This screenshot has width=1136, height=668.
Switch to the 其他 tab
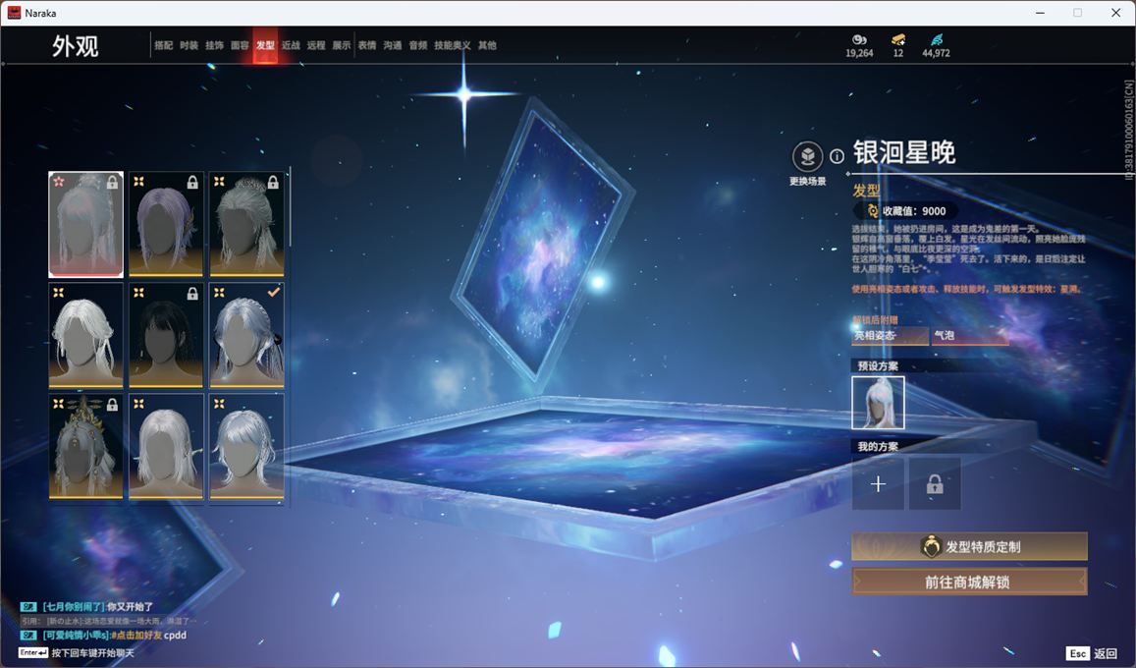[488, 45]
